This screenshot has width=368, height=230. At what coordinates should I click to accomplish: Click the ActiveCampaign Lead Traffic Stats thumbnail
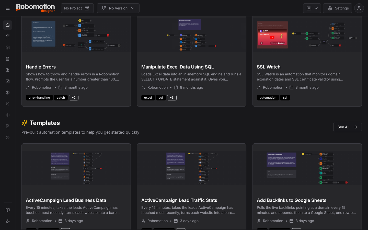click(192, 168)
